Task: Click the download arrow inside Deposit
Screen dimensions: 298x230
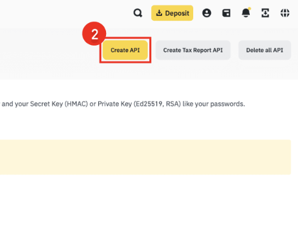Action: point(159,13)
